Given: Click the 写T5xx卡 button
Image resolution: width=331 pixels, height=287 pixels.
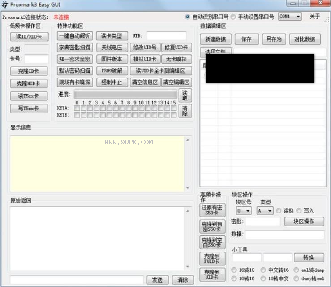Looking at the screenshot, I should [29, 109].
